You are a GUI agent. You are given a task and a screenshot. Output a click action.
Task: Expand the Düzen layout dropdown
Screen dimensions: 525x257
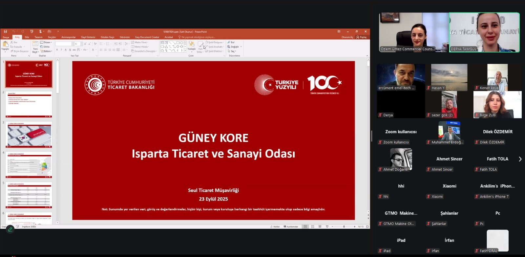coord(46,42)
